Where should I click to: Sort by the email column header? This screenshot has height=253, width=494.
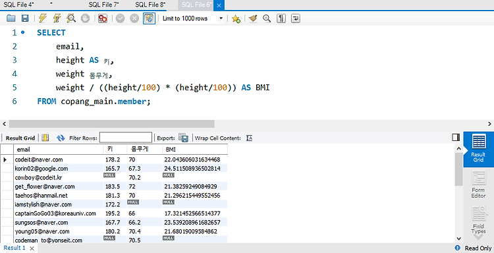point(58,150)
